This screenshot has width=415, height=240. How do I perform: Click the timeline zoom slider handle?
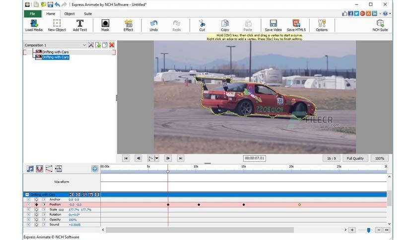coord(368,230)
